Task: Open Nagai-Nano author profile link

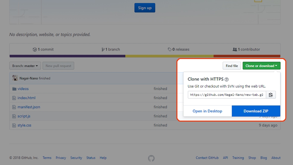Action: point(29,79)
